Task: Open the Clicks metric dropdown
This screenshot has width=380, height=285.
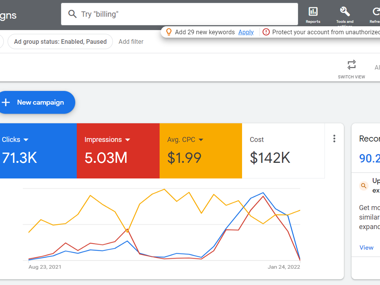Action: point(26,139)
